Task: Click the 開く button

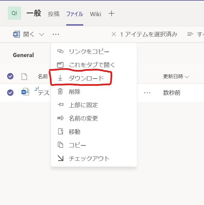Action: 29,34
